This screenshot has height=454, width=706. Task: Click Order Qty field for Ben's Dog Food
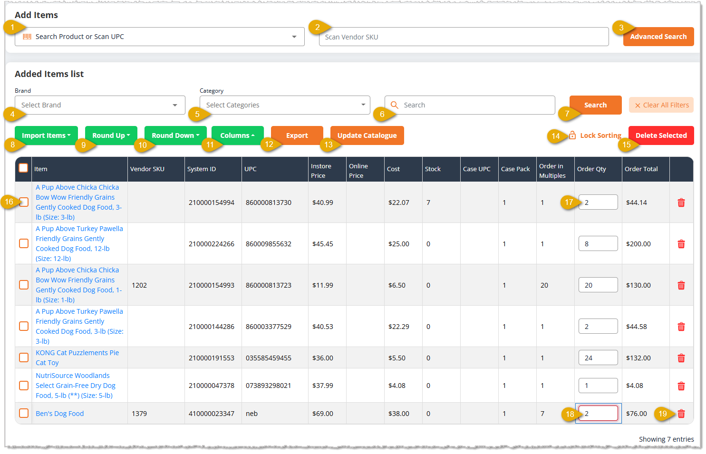pyautogui.click(x=598, y=414)
